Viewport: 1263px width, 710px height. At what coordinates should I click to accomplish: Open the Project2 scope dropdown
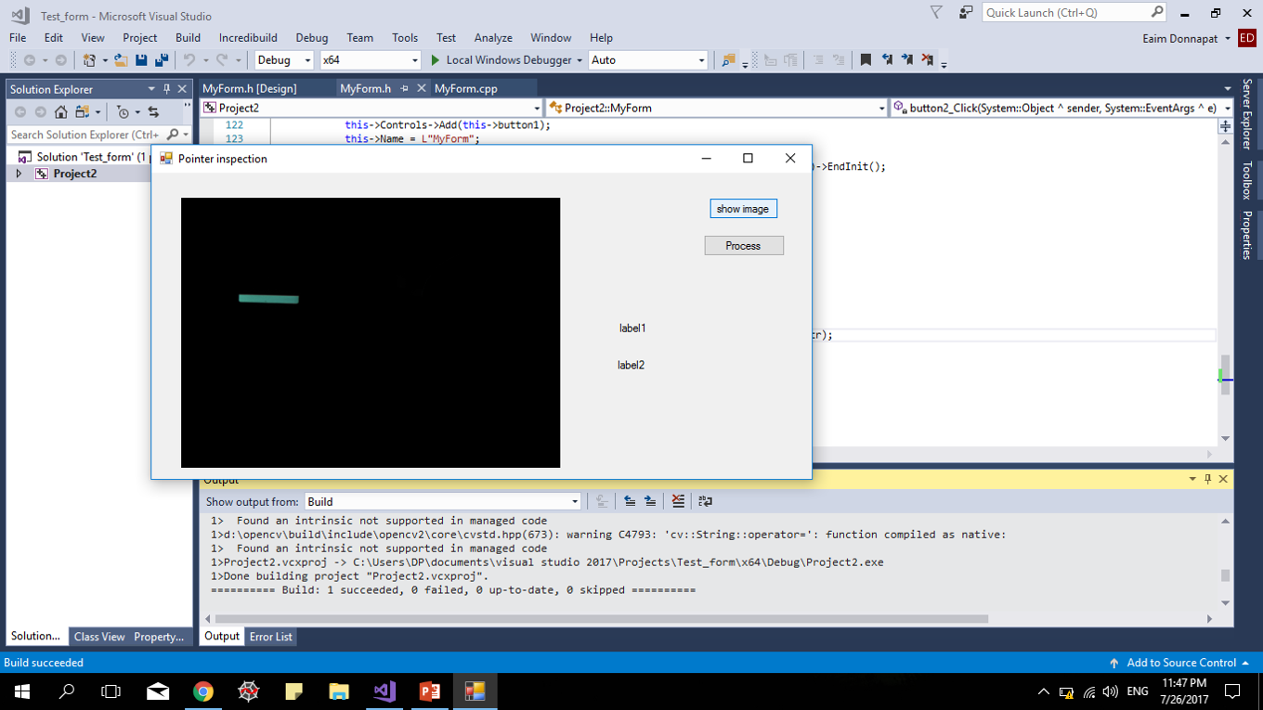point(371,108)
